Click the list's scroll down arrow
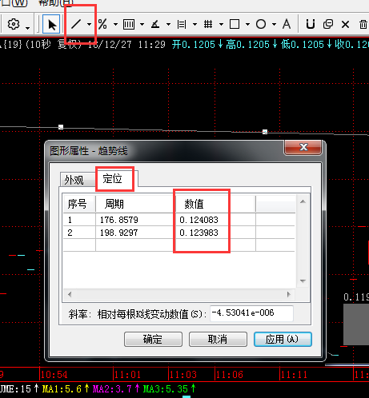The height and width of the screenshot is (398, 369). 303,281
